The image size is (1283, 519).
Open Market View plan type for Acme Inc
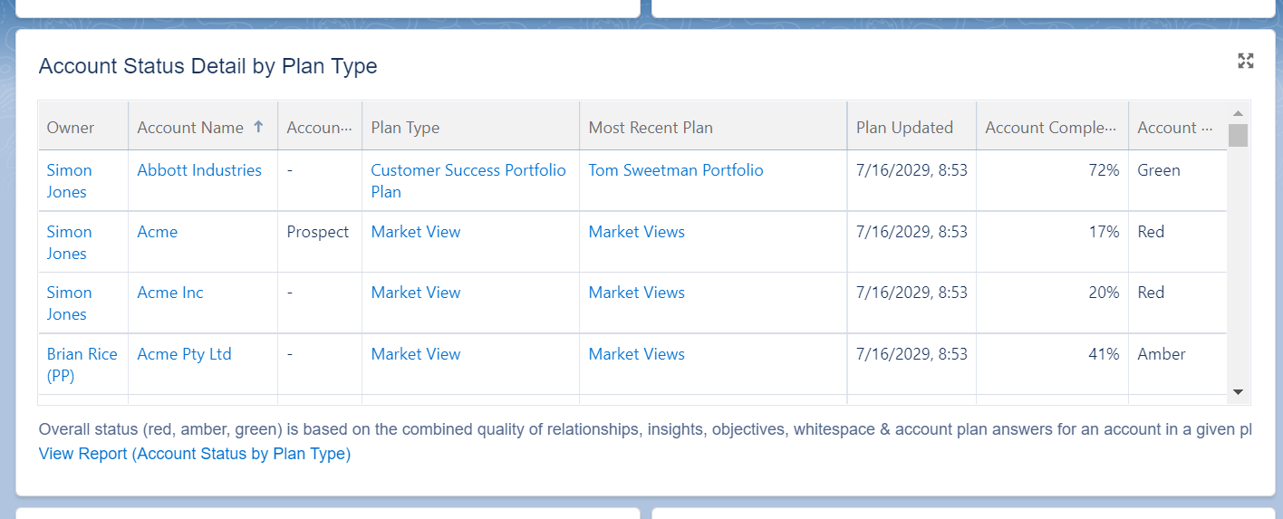coord(416,293)
